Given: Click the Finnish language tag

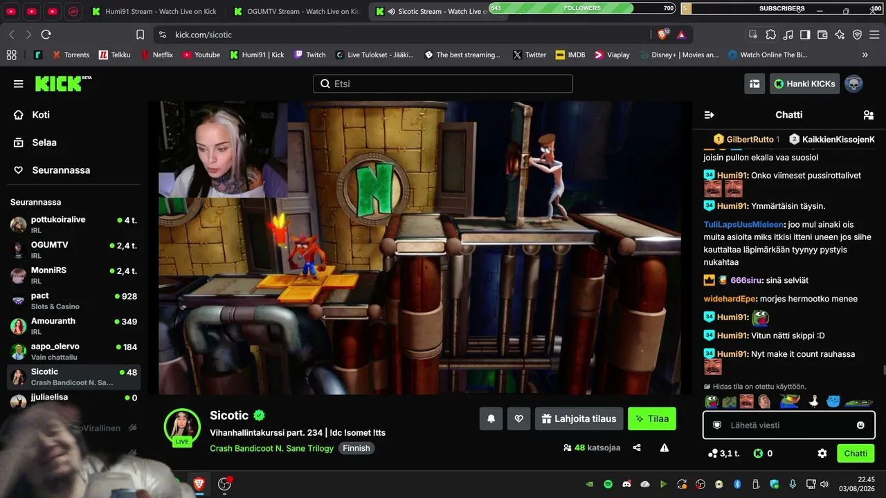Looking at the screenshot, I should tap(356, 448).
